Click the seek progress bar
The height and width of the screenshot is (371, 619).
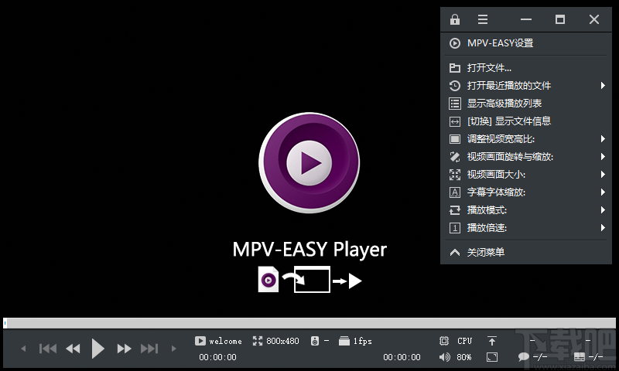[x=309, y=323]
